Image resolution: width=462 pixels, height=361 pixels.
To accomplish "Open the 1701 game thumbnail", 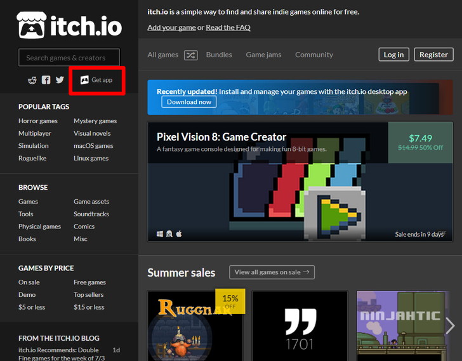I will click(x=300, y=326).
